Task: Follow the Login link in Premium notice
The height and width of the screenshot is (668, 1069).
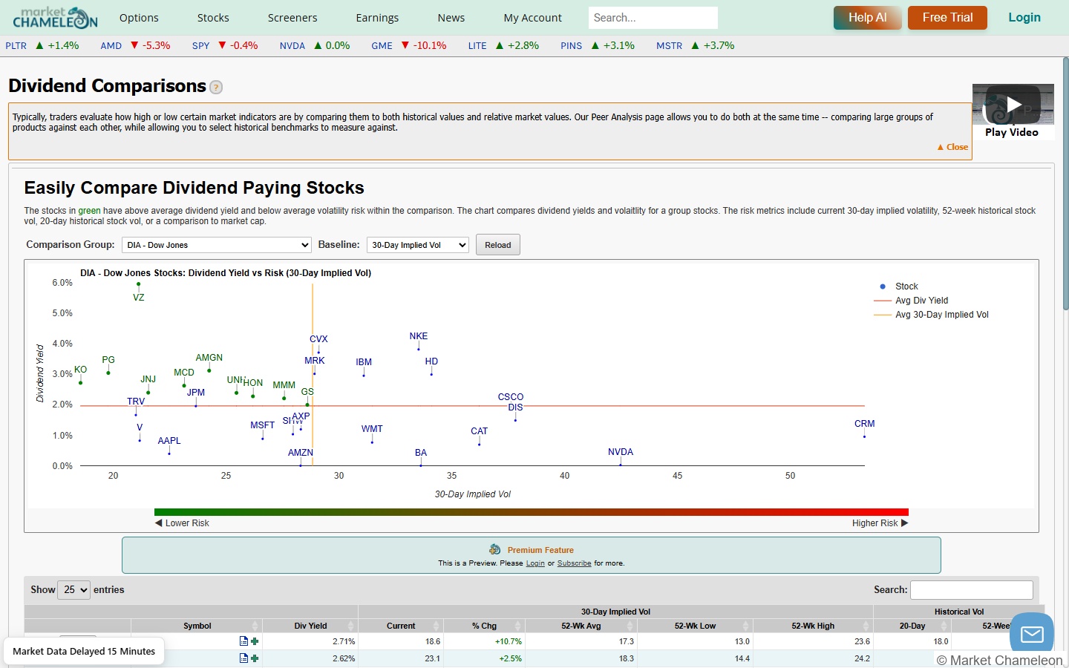Action: click(x=535, y=563)
